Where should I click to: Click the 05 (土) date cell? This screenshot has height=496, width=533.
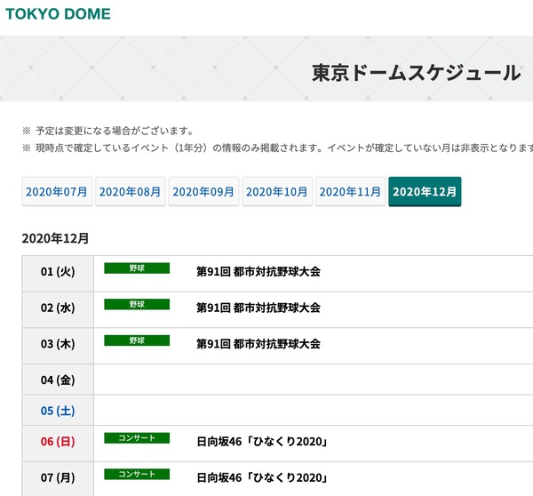tap(58, 410)
